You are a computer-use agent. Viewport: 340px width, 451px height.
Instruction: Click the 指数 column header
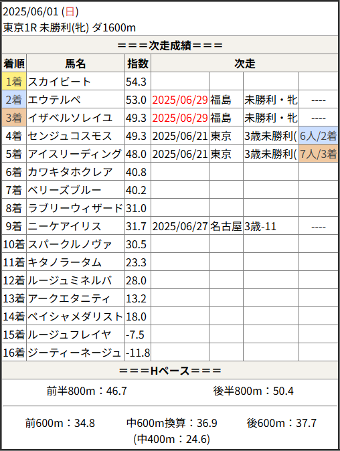coord(138,64)
